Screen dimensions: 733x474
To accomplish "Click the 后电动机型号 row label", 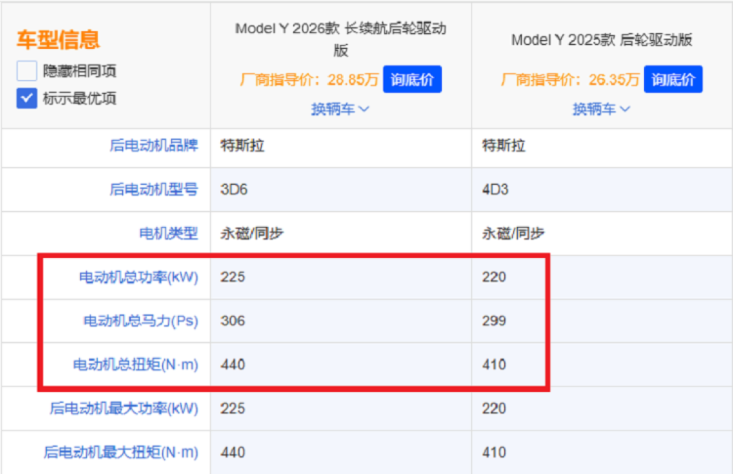I will point(154,189).
